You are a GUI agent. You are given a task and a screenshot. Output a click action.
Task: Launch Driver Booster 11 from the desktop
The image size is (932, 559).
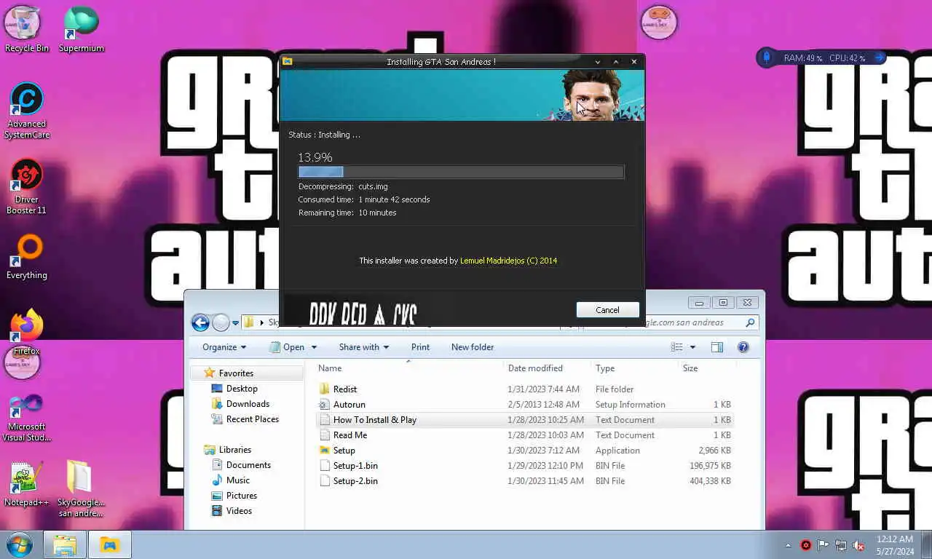27,186
